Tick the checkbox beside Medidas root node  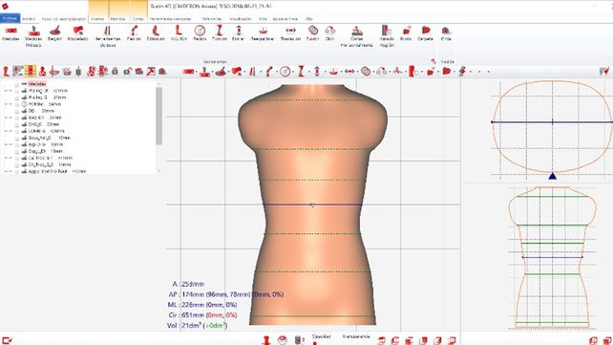point(17,84)
